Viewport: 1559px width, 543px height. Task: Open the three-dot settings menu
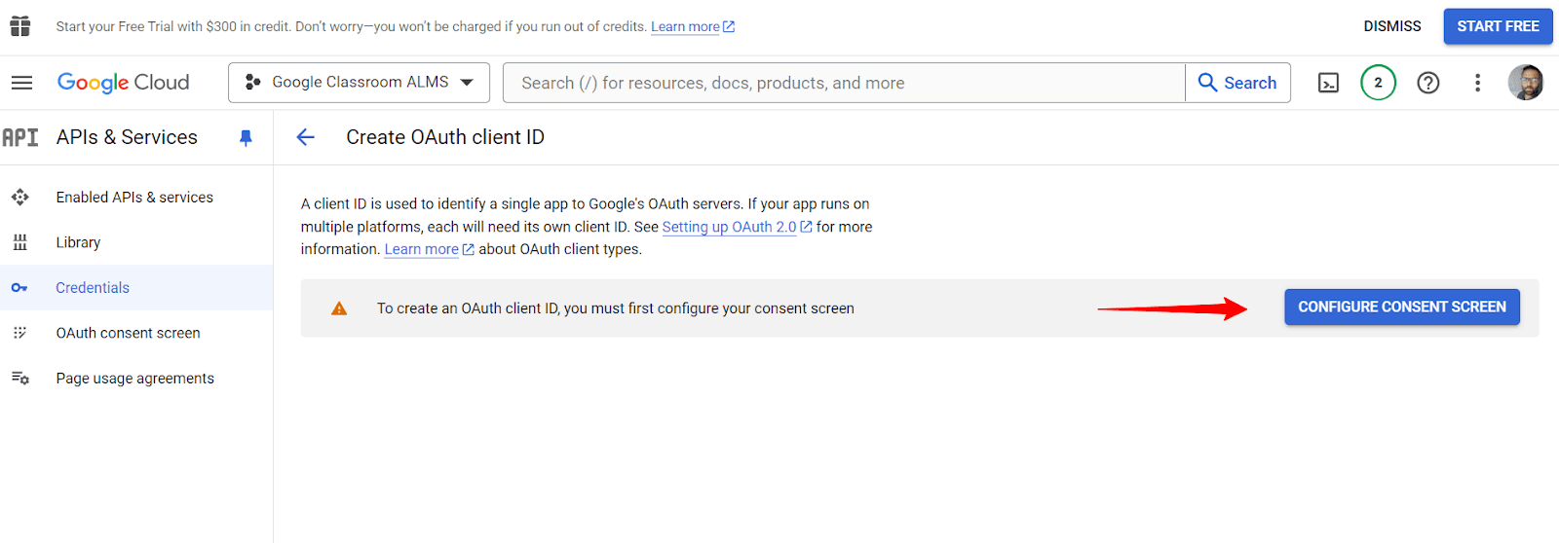click(x=1477, y=83)
